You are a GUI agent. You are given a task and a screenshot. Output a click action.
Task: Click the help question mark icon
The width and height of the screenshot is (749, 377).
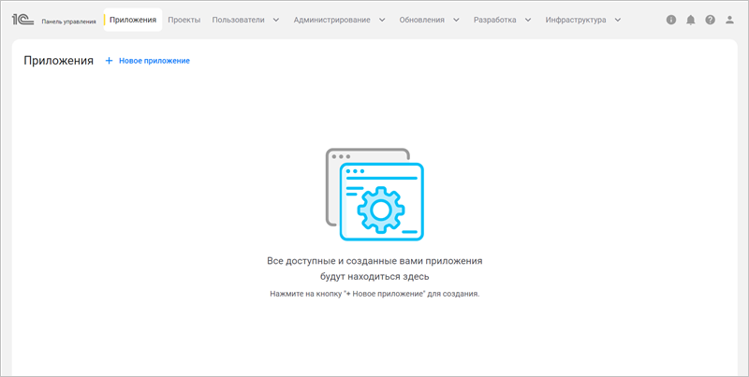[x=711, y=20]
